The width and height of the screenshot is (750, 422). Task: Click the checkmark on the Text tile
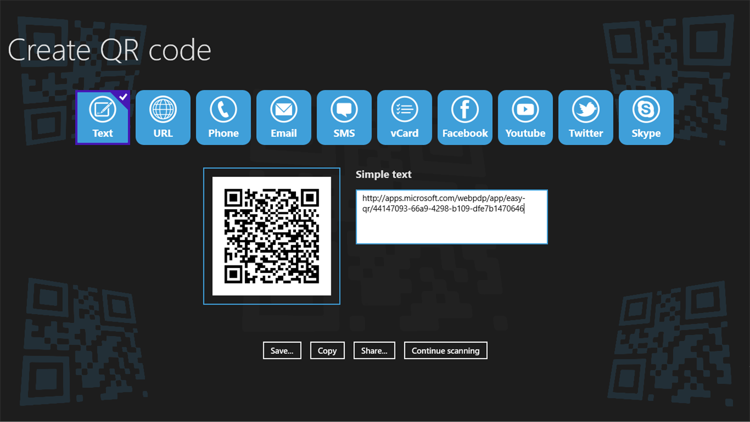[x=123, y=97]
